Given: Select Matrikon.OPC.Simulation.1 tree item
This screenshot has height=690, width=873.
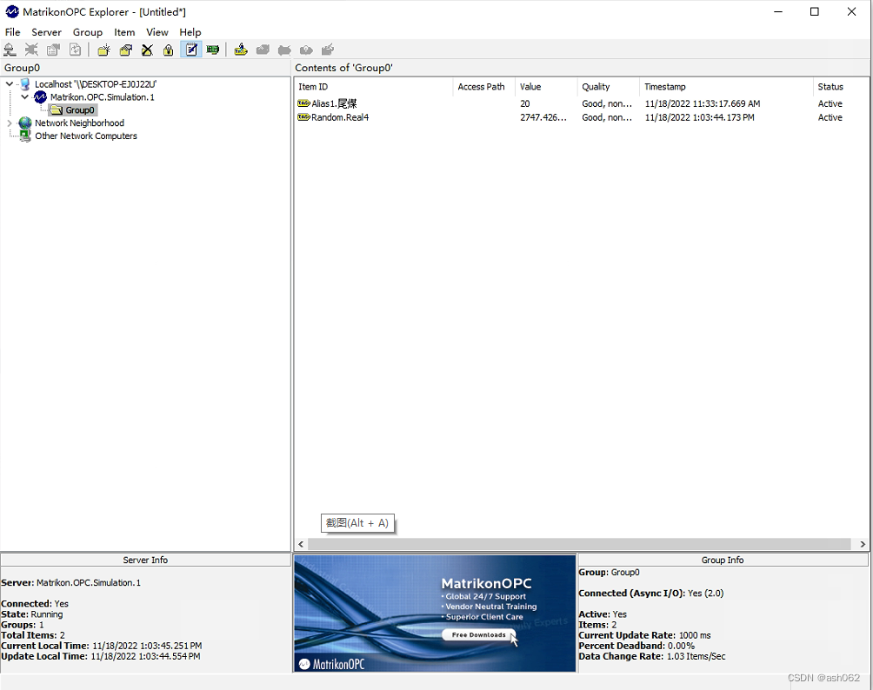Looking at the screenshot, I should point(103,97).
